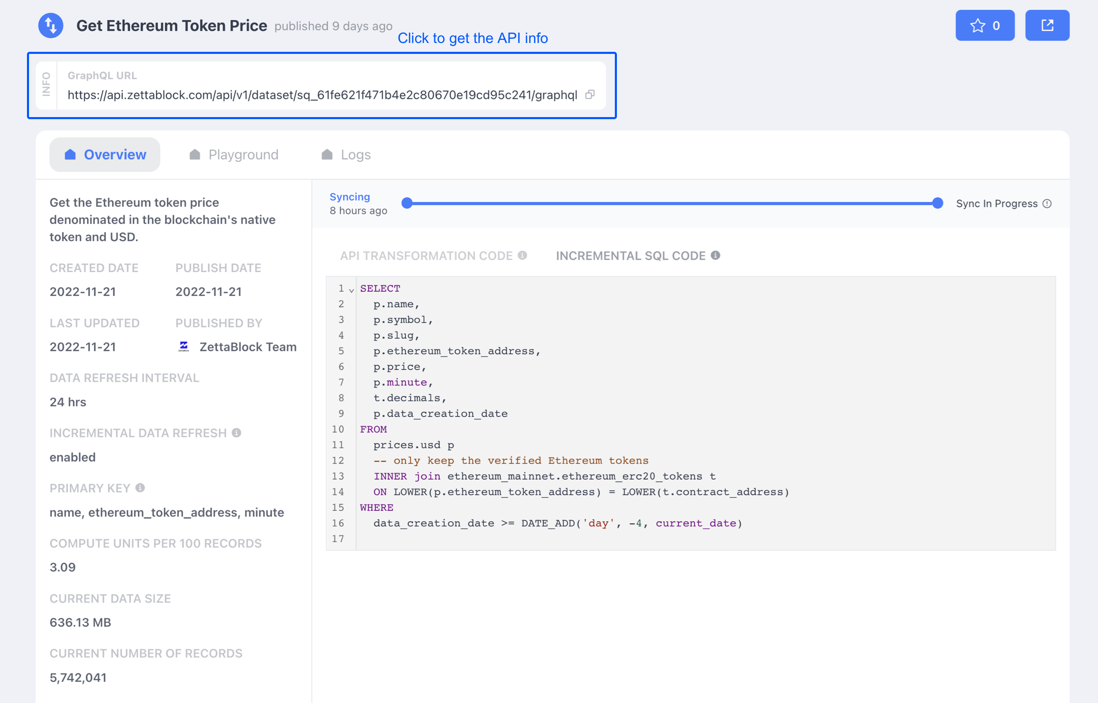Click info icon beside Incremental Data Refresh
The height and width of the screenshot is (703, 1098).
coord(236,433)
